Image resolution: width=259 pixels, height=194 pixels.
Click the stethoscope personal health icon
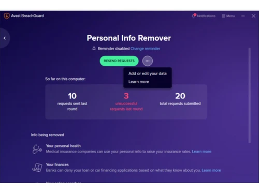click(x=37, y=149)
